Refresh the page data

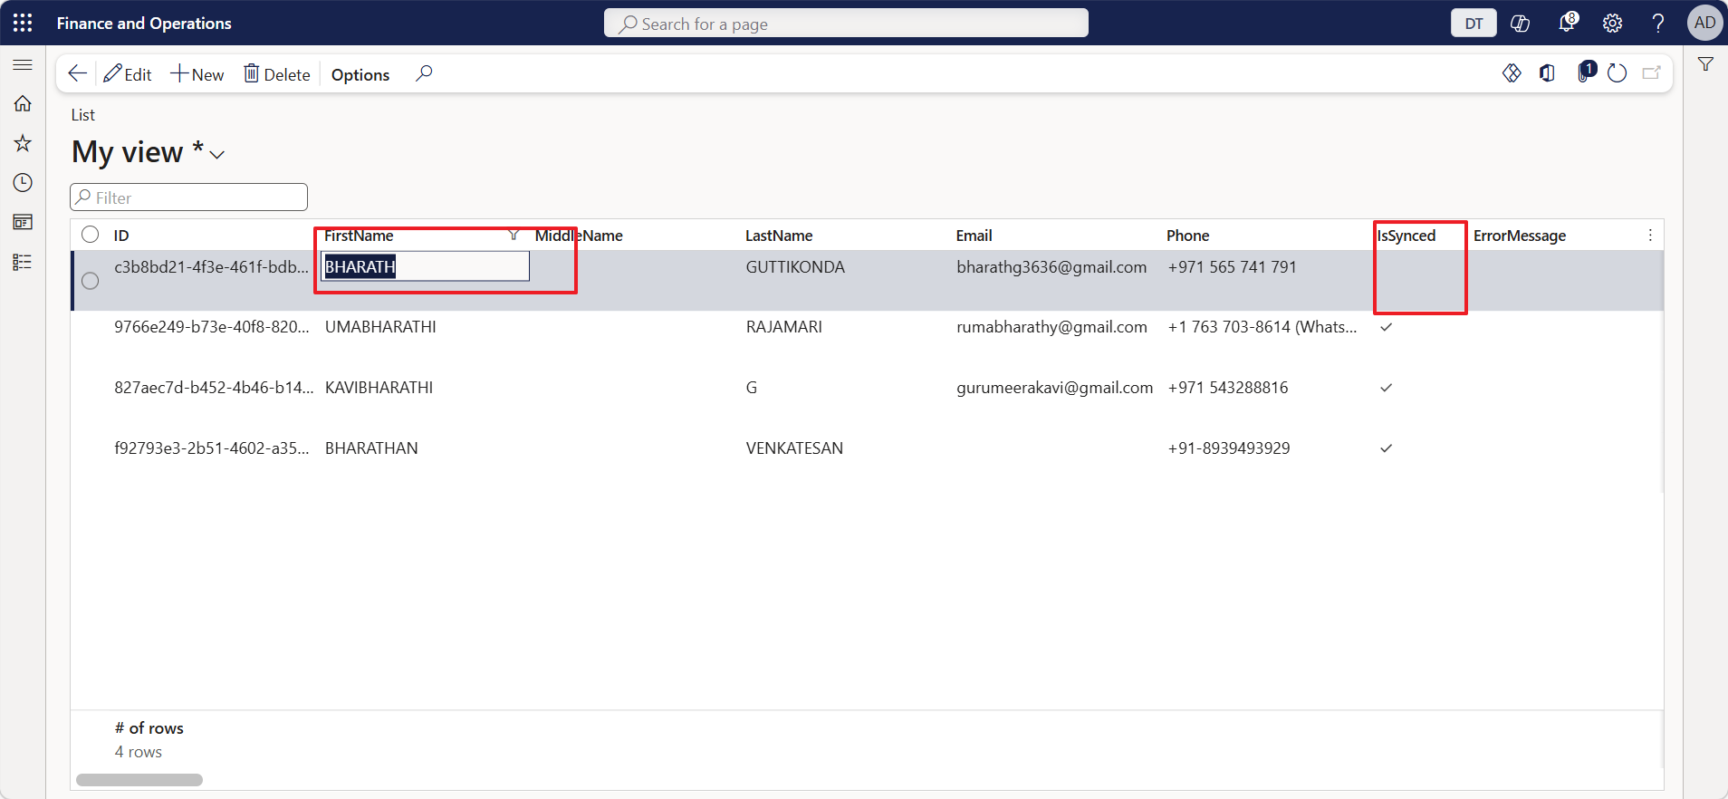[1617, 73]
